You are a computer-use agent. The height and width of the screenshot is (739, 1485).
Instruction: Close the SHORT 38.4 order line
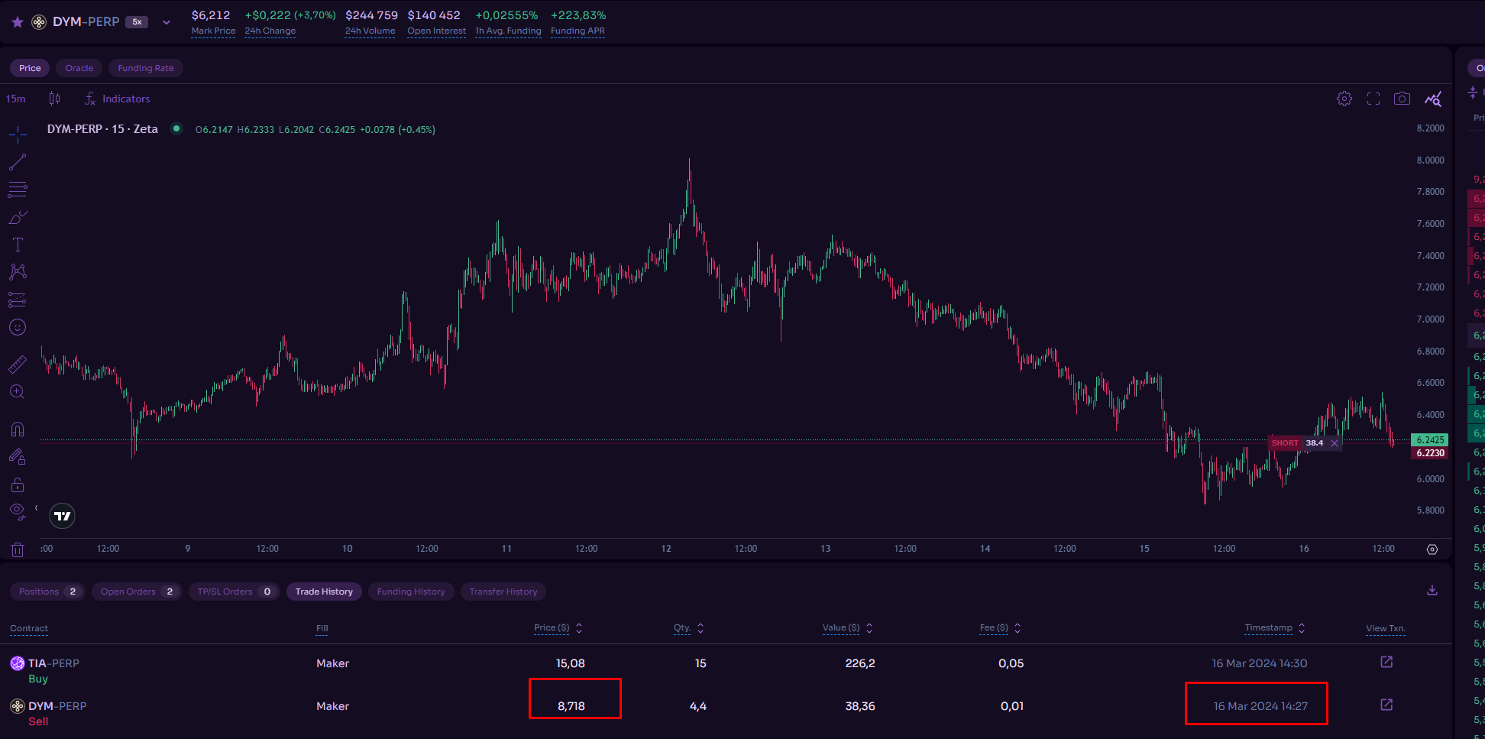point(1335,443)
